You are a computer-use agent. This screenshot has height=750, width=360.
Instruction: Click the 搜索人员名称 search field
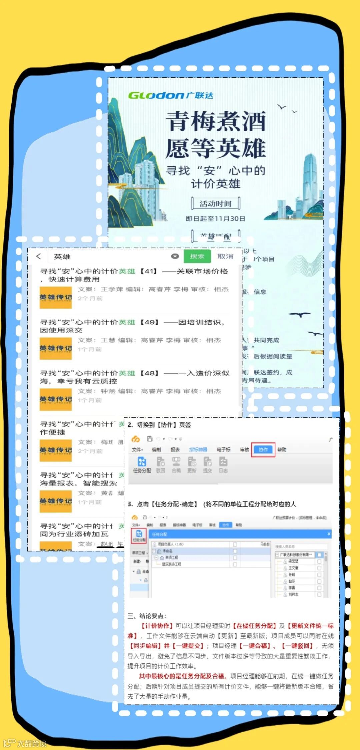301,546
